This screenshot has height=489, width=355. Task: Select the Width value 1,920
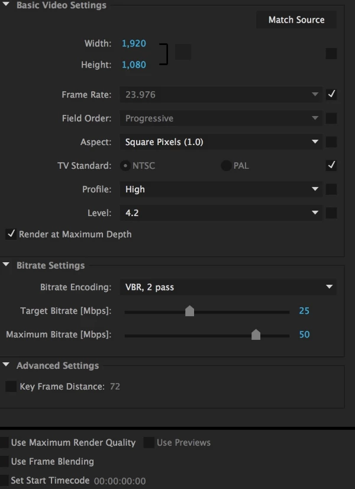[134, 43]
